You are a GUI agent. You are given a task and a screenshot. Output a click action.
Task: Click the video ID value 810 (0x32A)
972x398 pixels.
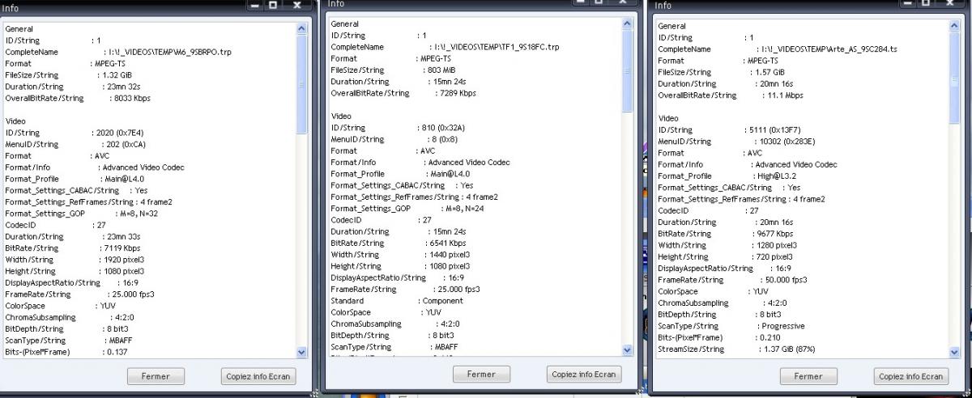point(444,128)
